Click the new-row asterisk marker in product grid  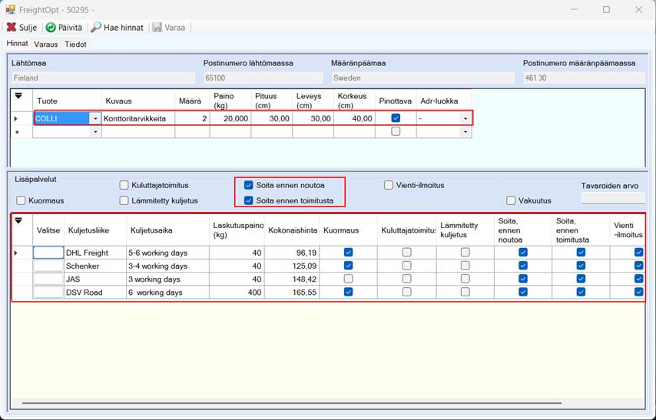coord(16,132)
